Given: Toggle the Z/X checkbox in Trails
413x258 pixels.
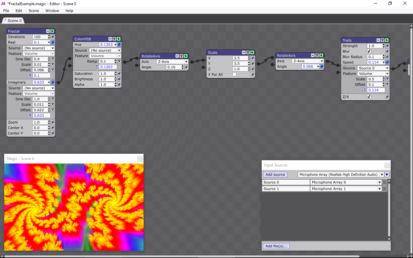Looking at the screenshot, I should (x=369, y=97).
